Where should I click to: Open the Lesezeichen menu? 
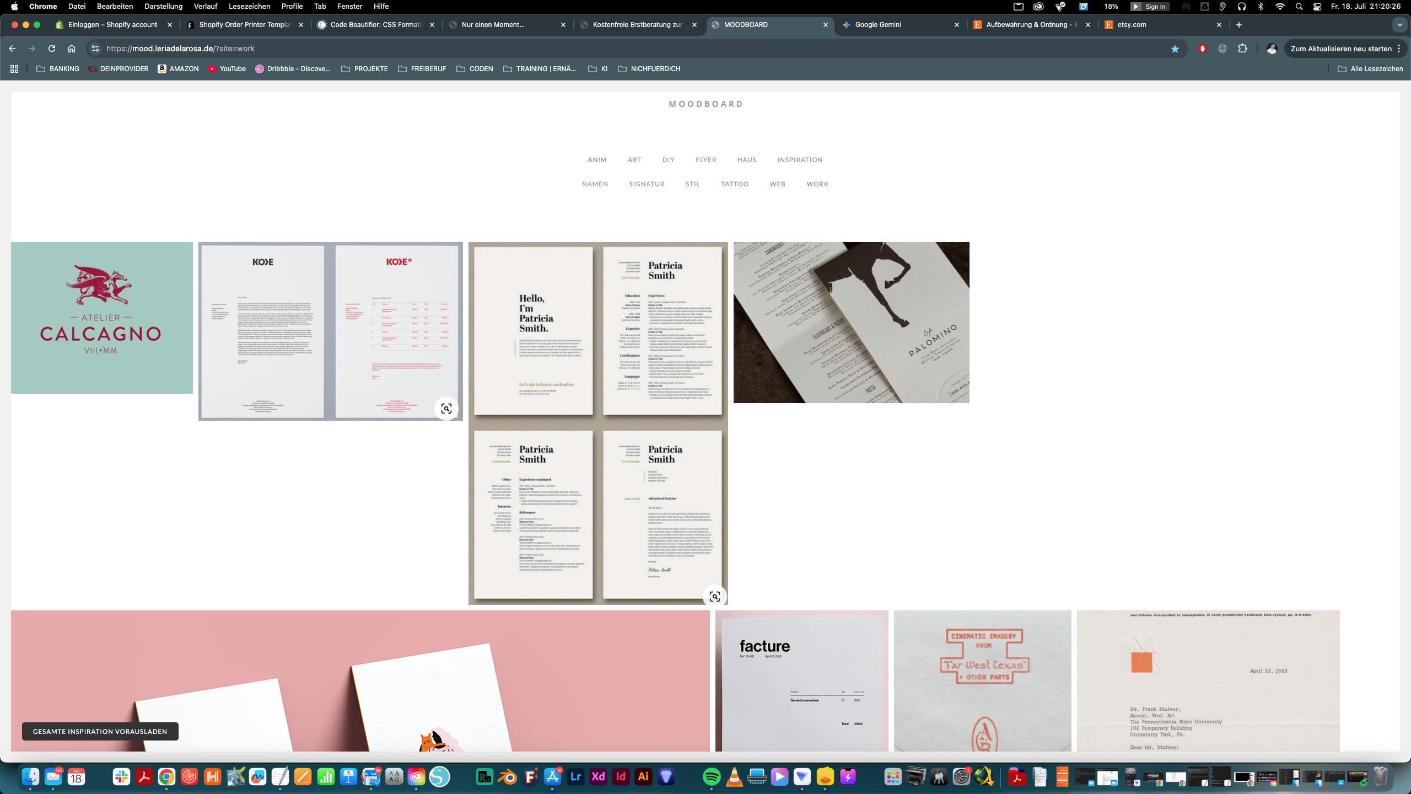tap(249, 7)
